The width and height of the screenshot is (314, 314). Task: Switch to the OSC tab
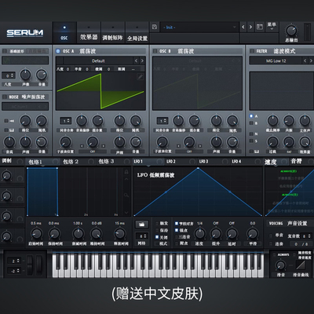64,33
